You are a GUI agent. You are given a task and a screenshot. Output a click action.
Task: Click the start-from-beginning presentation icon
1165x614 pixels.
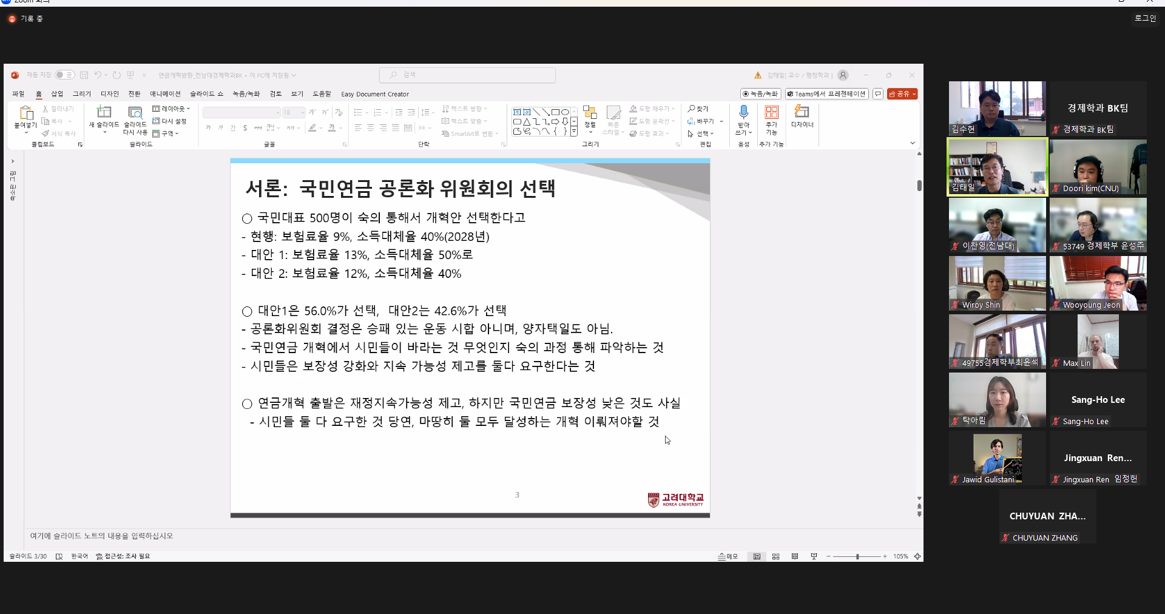point(130,75)
